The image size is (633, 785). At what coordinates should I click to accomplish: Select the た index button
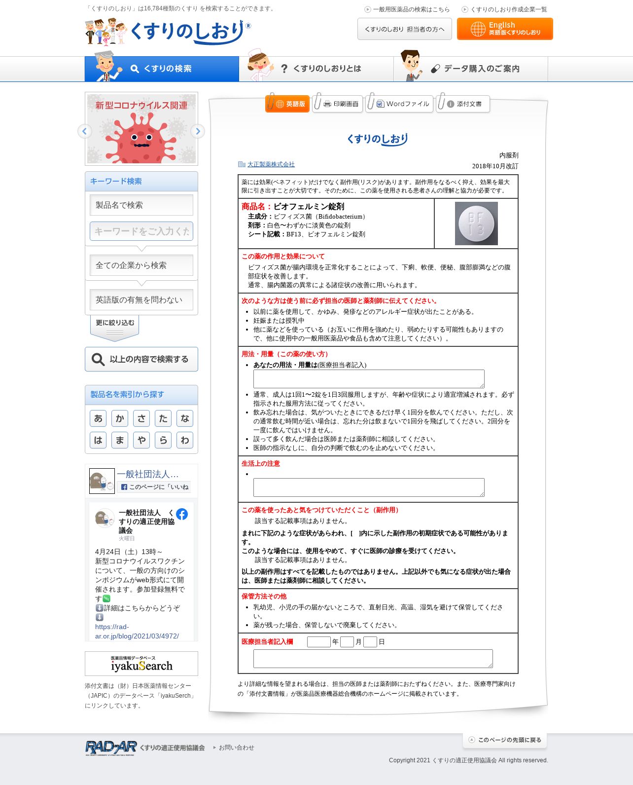[163, 418]
